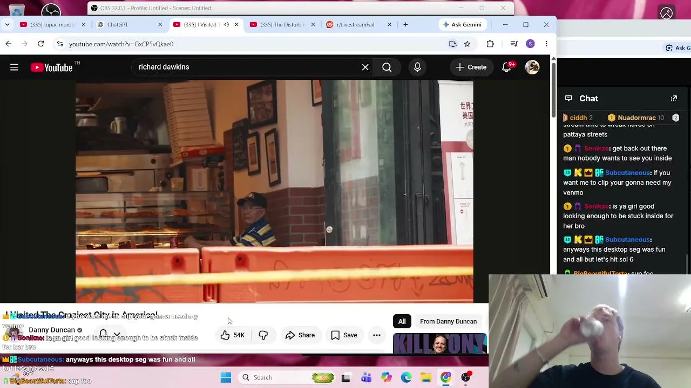Start search by voice microphone
This screenshot has width=691, height=388.
(417, 67)
